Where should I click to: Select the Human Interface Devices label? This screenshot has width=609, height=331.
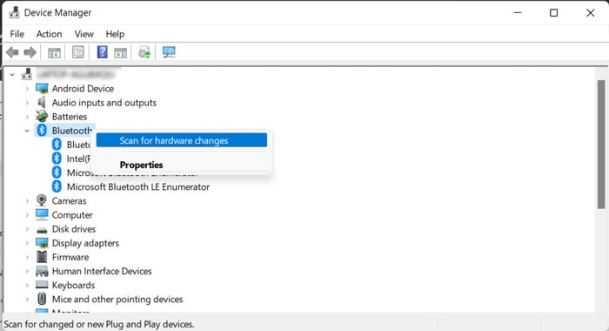coord(102,271)
